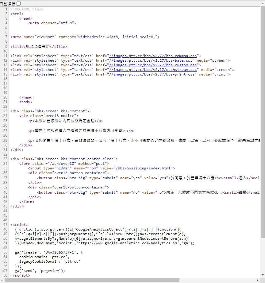The image size is (265, 283).
Task: Click the cookieDomain: 'ptt.cc' line
Action: pos(44,257)
